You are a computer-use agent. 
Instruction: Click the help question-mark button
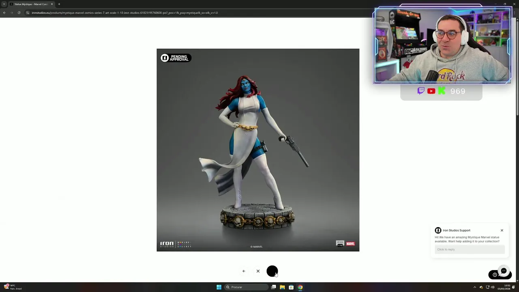pyautogui.click(x=495, y=275)
